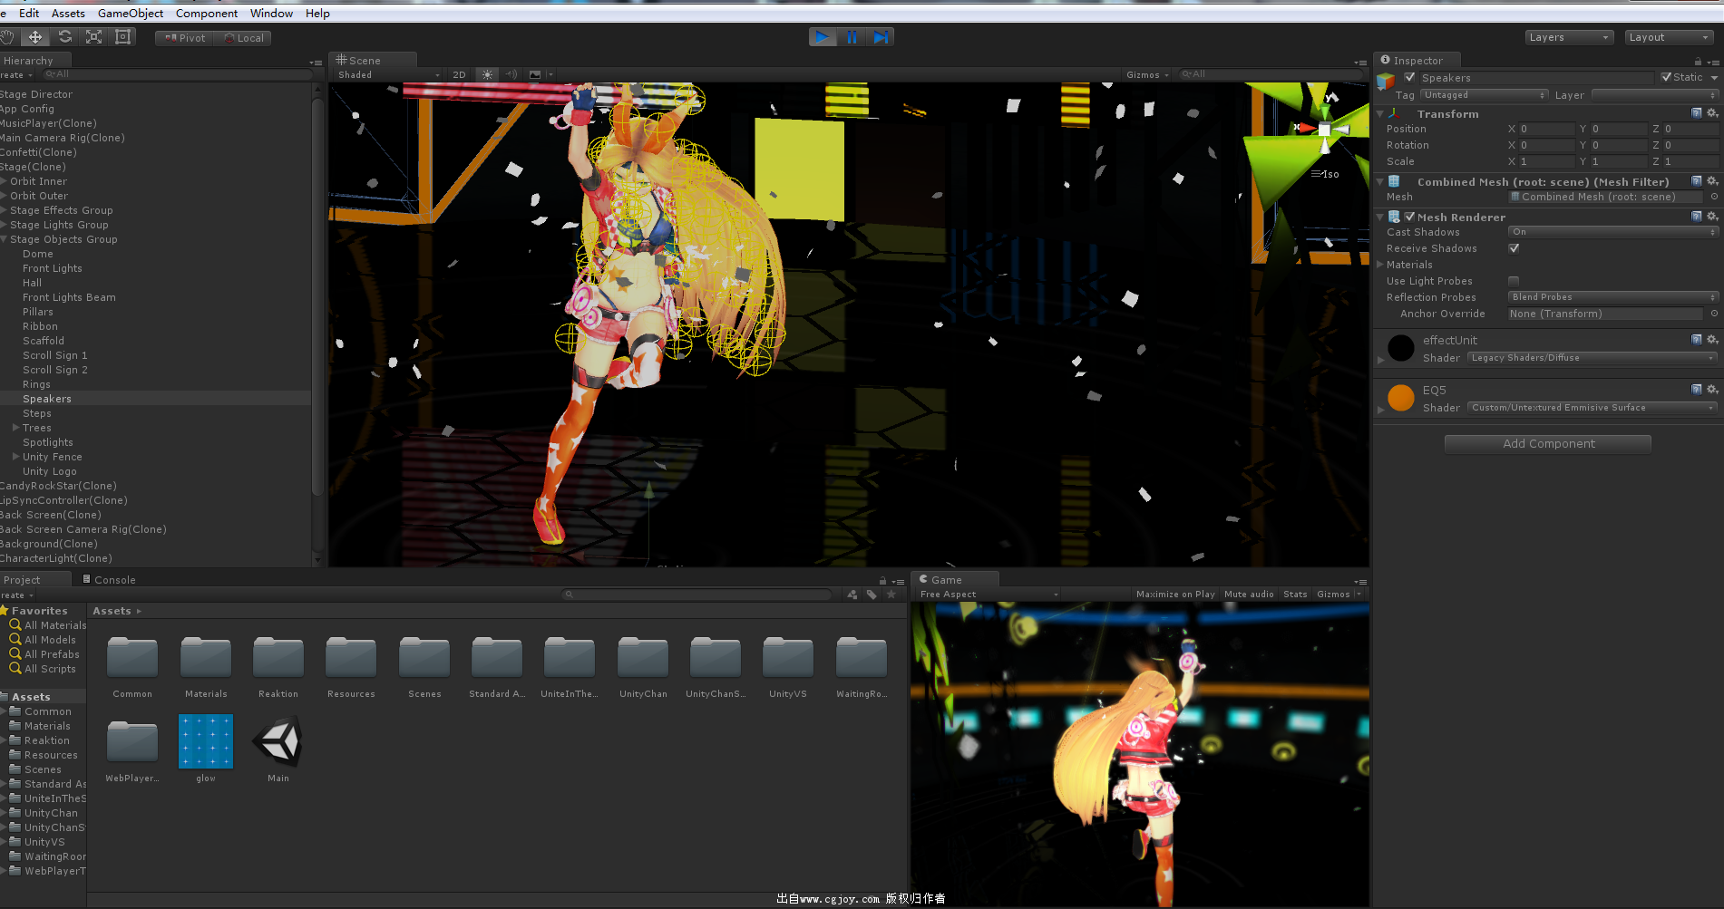Toggle Mesh Renderer enabled checkbox
Viewport: 1724px width, 909px height.
[1409, 217]
